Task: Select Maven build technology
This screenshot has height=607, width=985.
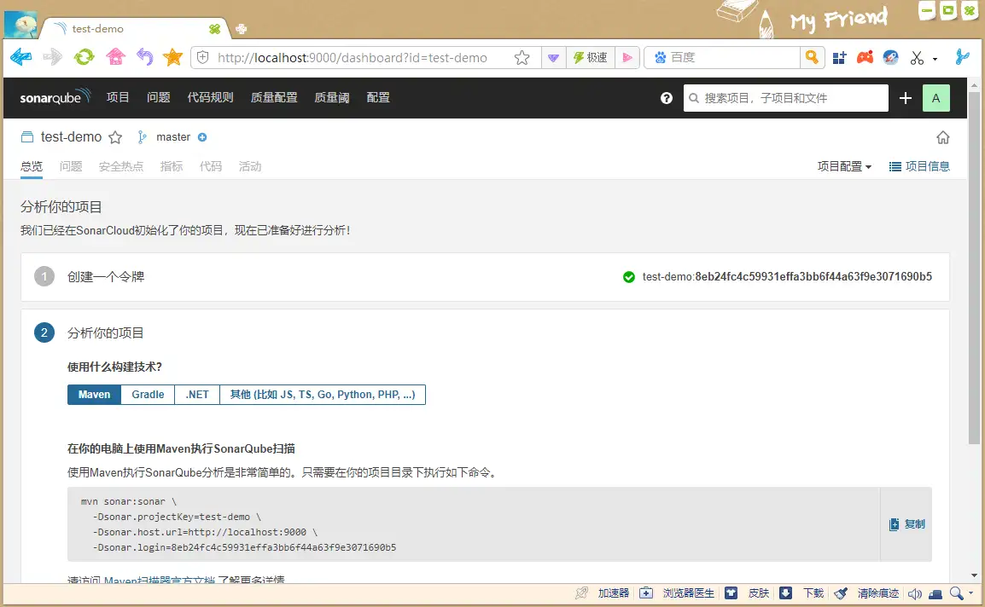Action: click(94, 395)
